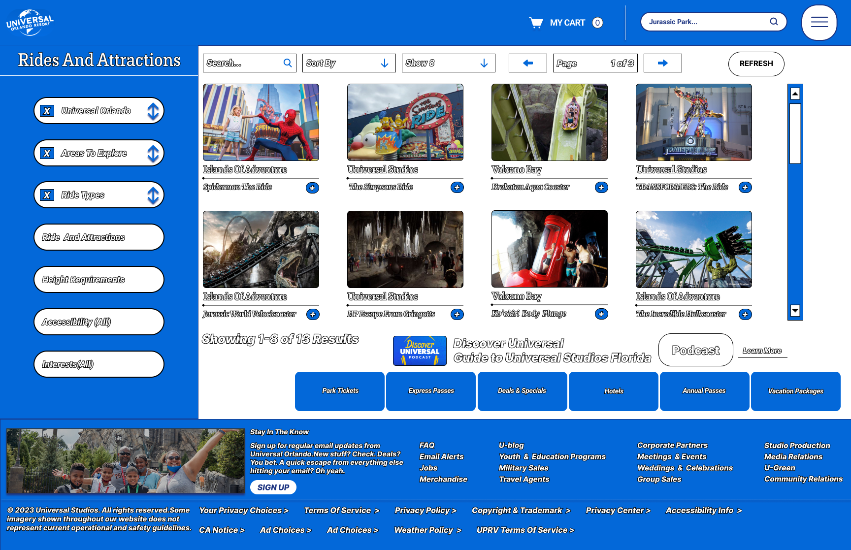Viewport: 851px width, 550px height.
Task: Clear the Universal Orlando filter with X
Action: click(47, 111)
